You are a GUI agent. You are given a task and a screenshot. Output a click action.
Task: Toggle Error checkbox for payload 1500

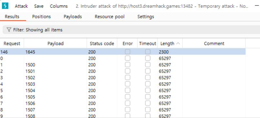tap(127, 65)
